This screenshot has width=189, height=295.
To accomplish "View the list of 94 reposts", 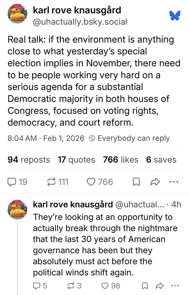I will (x=29, y=160).
